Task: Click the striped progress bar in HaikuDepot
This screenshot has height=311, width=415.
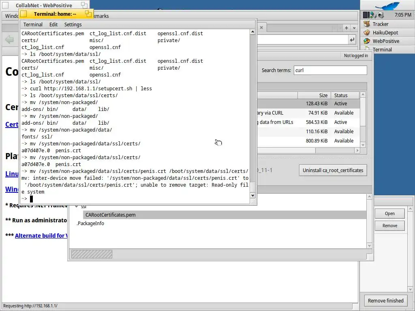Action: pyautogui.click(x=92, y=254)
